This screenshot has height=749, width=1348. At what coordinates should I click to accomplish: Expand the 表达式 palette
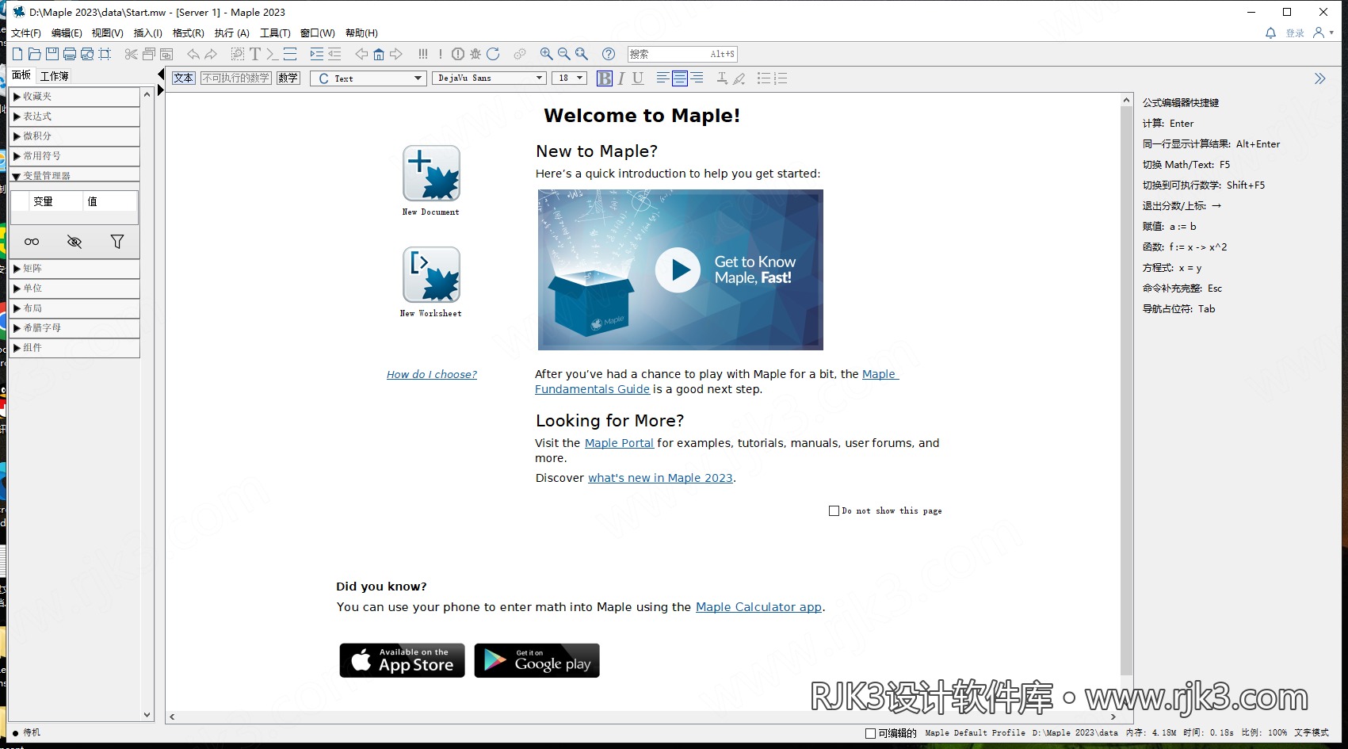click(x=74, y=117)
